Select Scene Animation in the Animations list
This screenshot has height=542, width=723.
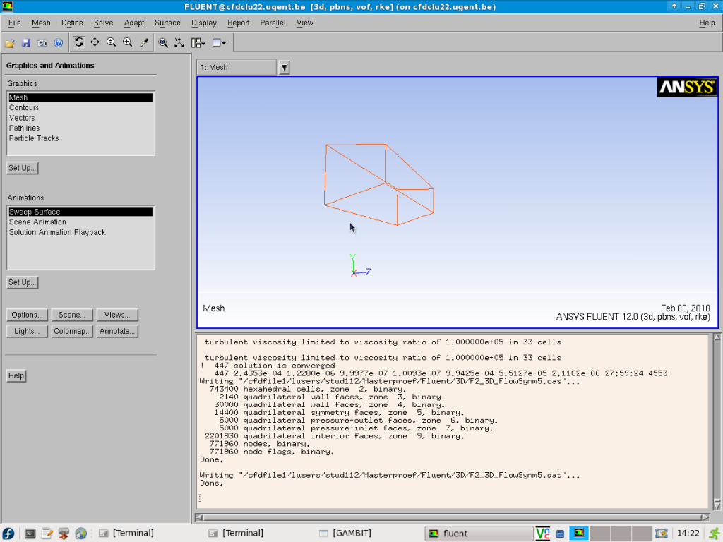(80, 222)
